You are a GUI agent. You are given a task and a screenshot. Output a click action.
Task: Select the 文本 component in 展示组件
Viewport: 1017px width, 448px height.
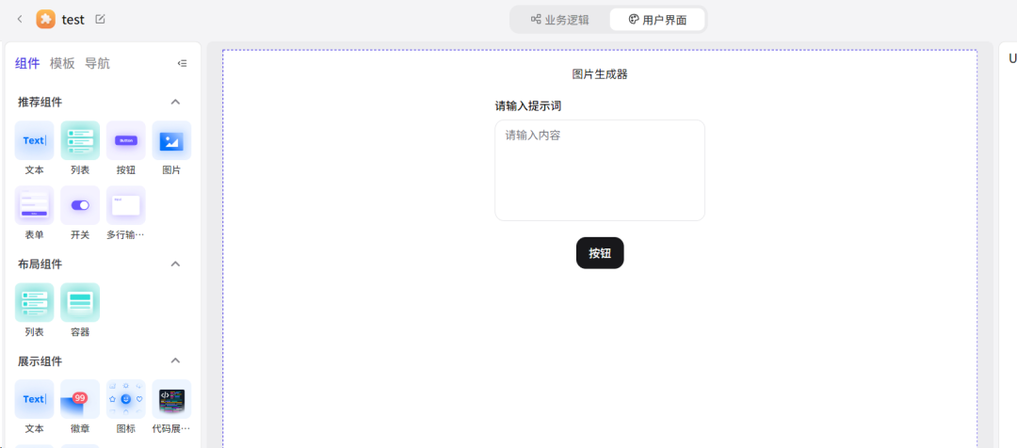tap(35, 399)
